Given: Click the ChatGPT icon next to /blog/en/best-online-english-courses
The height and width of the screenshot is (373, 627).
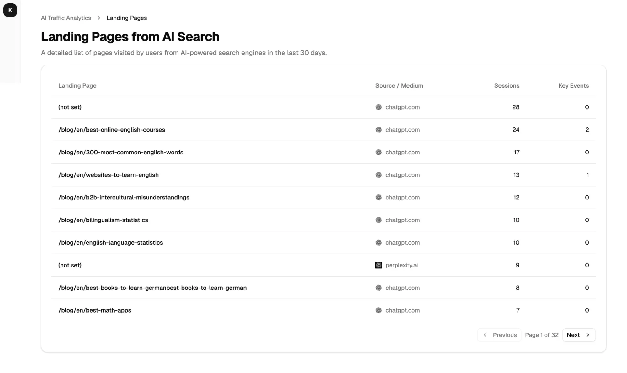Looking at the screenshot, I should [379, 129].
